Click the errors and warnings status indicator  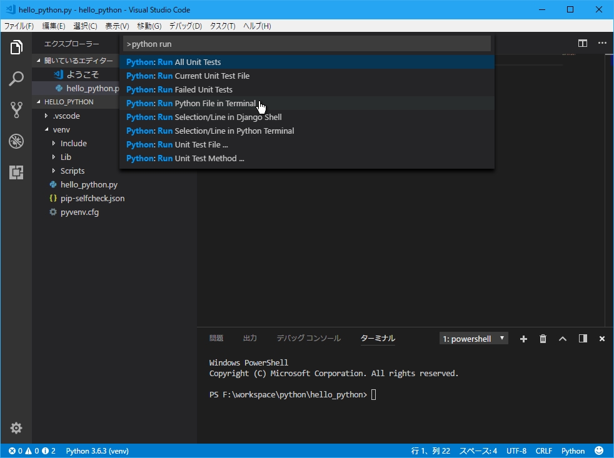[32, 451]
